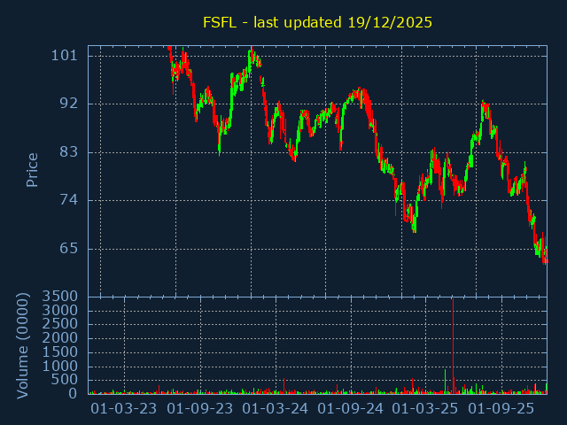Select the 92 price axis tick
The height and width of the screenshot is (425, 567).
(67, 104)
